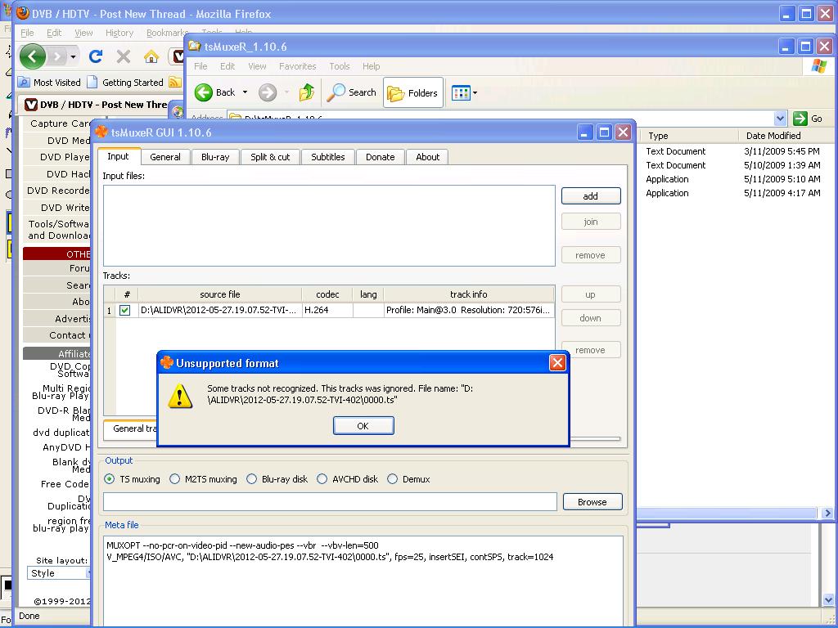
Task: Click Explorer Forward arrow icon
Action: 268,92
